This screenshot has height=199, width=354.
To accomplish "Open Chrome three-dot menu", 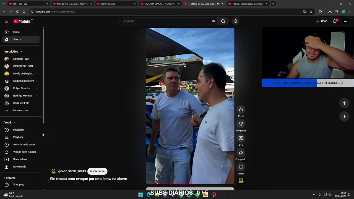I will pos(350,12).
